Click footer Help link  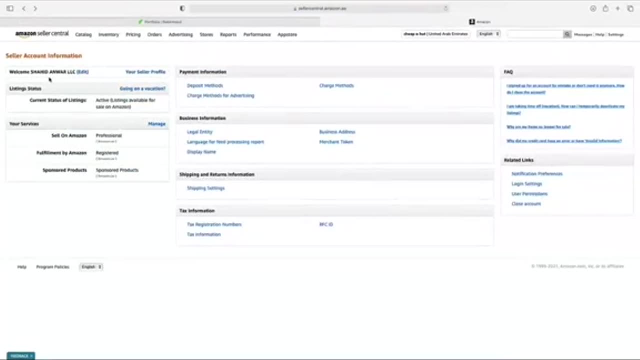point(22,267)
